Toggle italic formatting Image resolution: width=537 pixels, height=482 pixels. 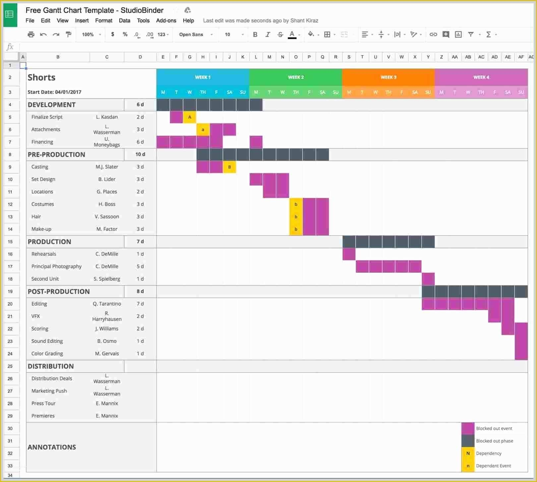[x=268, y=34]
